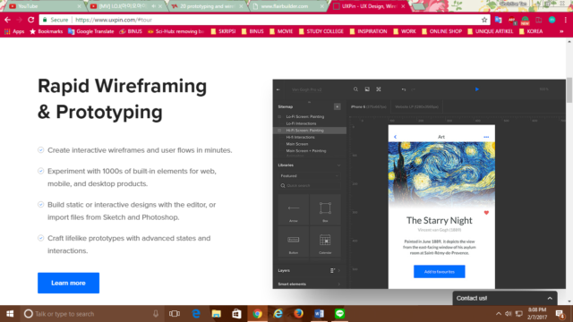Select the Arrow element in Libraries
Screen dimensions: 573x322
tap(294, 210)
